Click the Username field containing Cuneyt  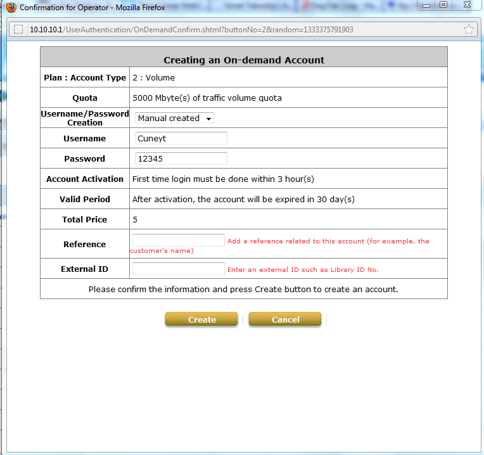tap(181, 138)
